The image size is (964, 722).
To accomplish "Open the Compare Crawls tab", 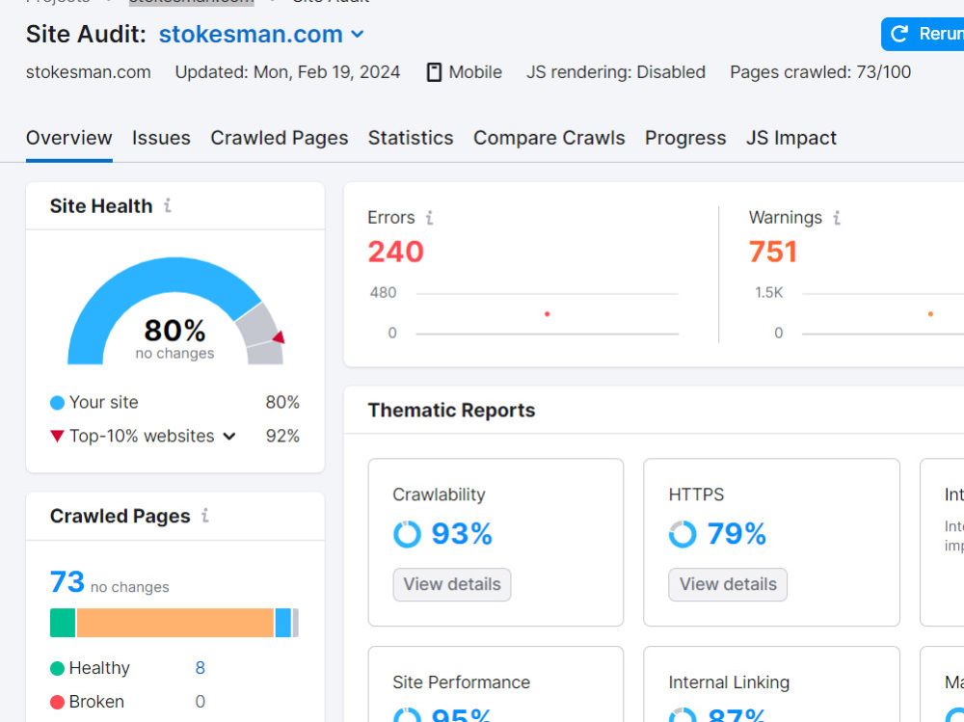I will point(549,138).
